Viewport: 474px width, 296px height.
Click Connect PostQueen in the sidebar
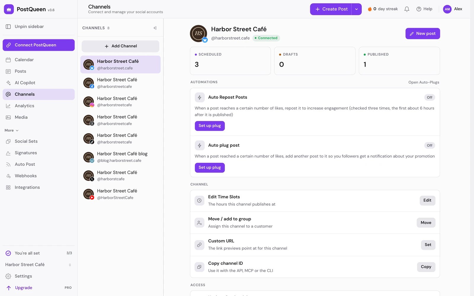[x=39, y=45]
